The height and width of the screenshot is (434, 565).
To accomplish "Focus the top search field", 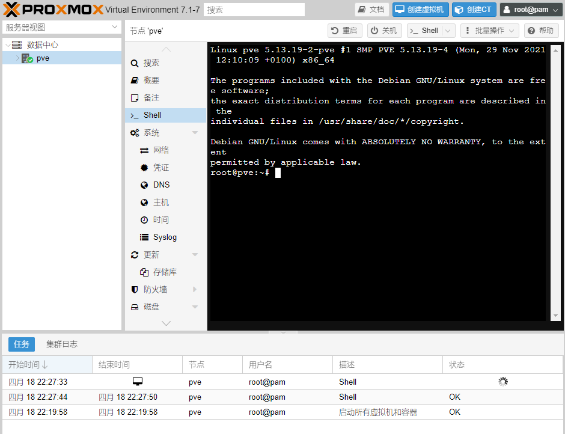I will (254, 10).
